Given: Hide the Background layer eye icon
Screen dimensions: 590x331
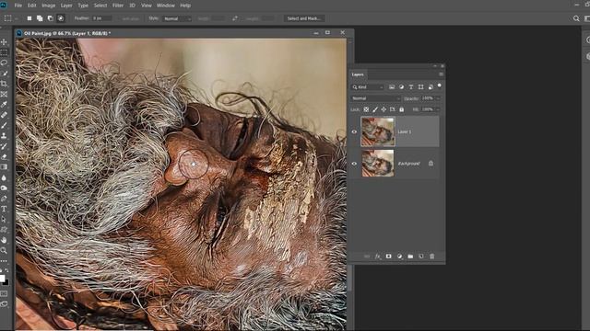Looking at the screenshot, I should (354, 164).
